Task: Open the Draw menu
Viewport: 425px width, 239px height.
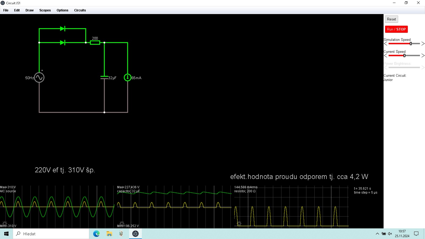Action: [x=29, y=10]
